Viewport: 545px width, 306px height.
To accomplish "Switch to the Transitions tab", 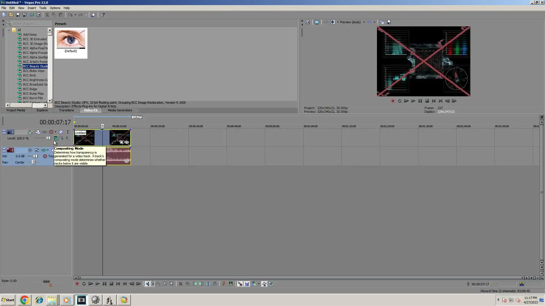I will [66, 110].
